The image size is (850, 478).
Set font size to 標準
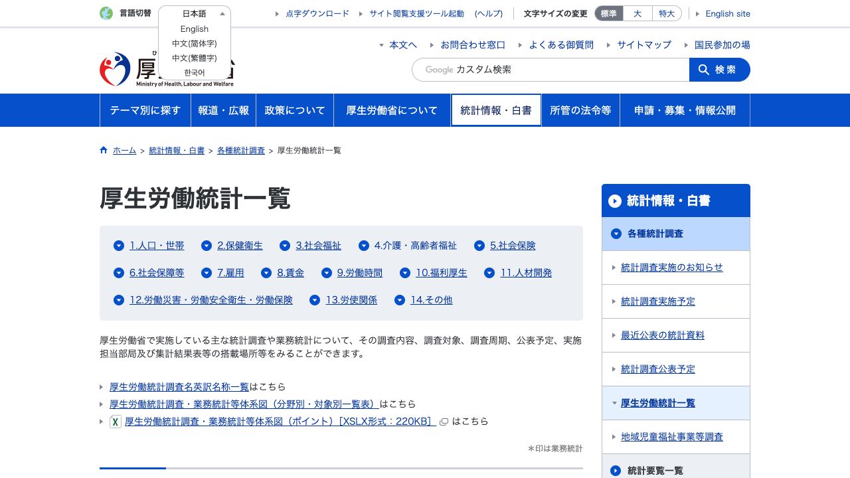[608, 13]
